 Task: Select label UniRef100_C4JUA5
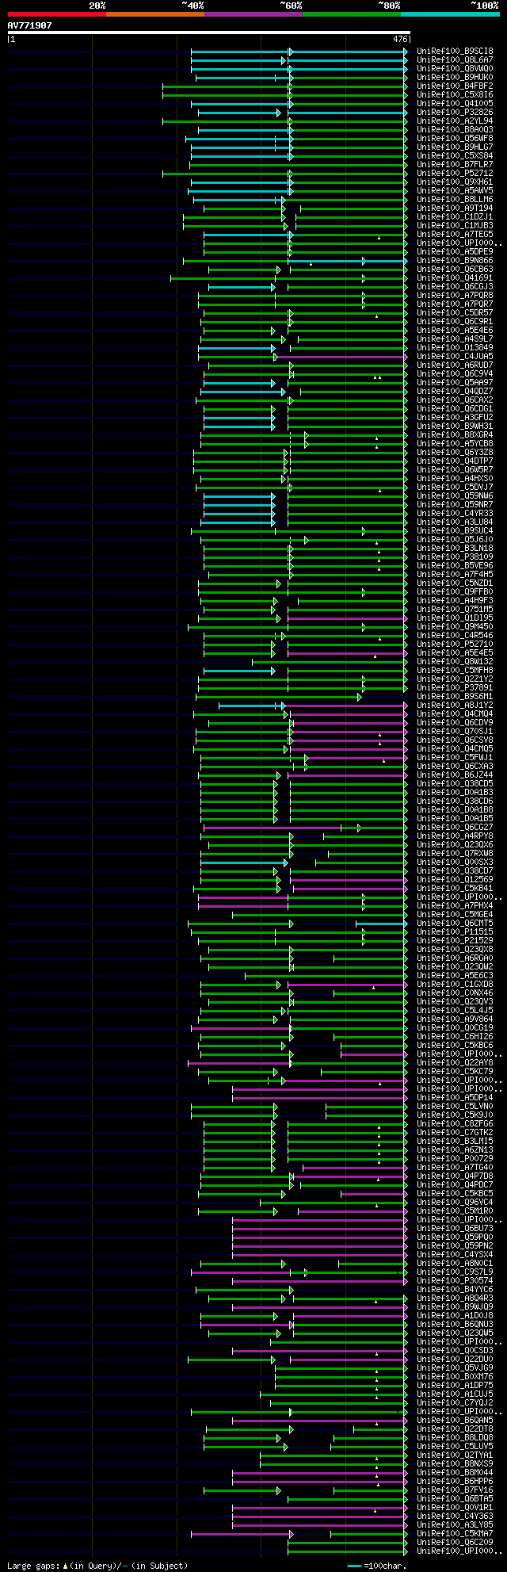[455, 356]
